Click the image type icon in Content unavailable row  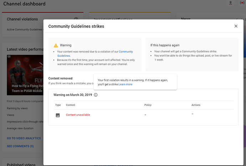[x=58, y=115]
